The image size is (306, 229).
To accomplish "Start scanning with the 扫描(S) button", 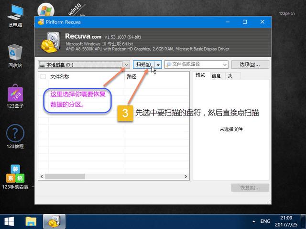I will 144,65.
